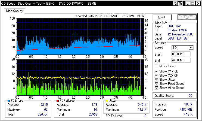Viewport: 202px width, 121px height.
Task: Click the disc ID Prodisc DW06
Action: (x=177, y=30)
